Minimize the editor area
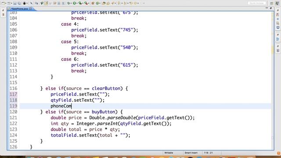The height and width of the screenshot is (158, 281). 267,8
